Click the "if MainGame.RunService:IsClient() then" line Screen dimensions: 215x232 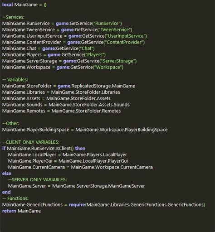[44, 149]
